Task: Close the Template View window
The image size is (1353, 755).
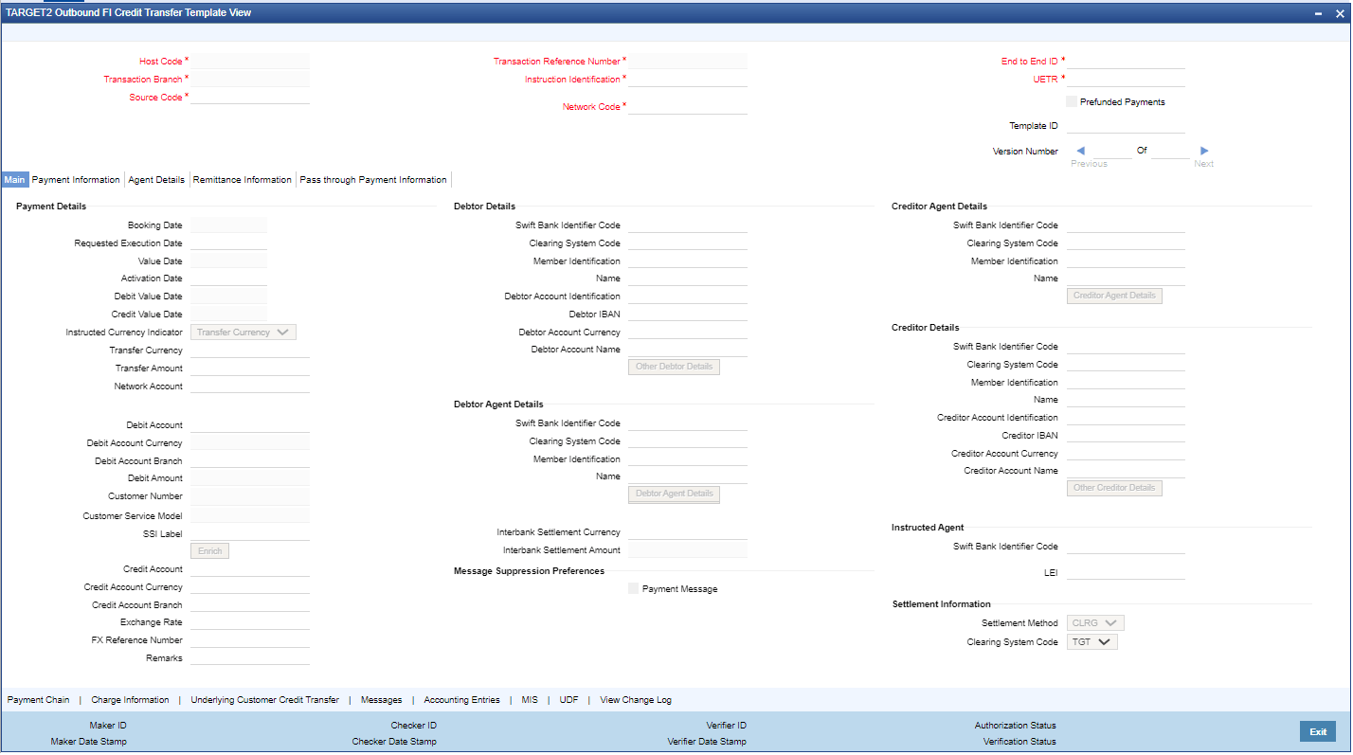Action: [x=1338, y=12]
